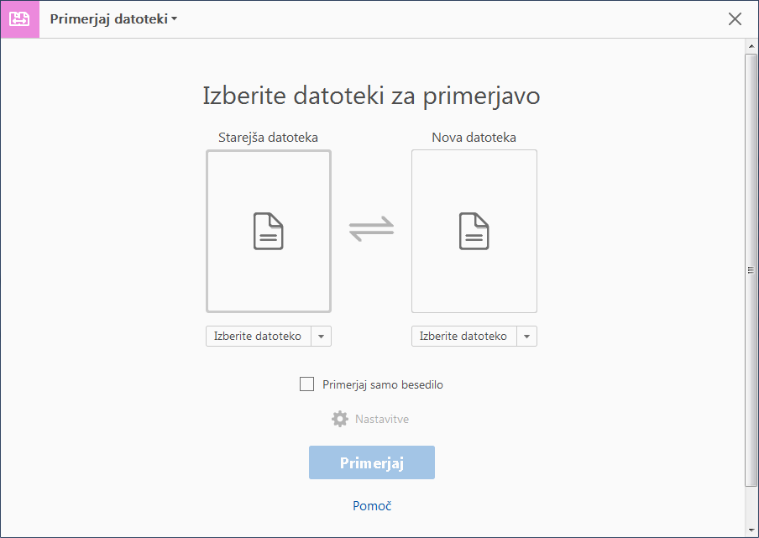Click Izberite datoteko for the older file

pos(258,337)
